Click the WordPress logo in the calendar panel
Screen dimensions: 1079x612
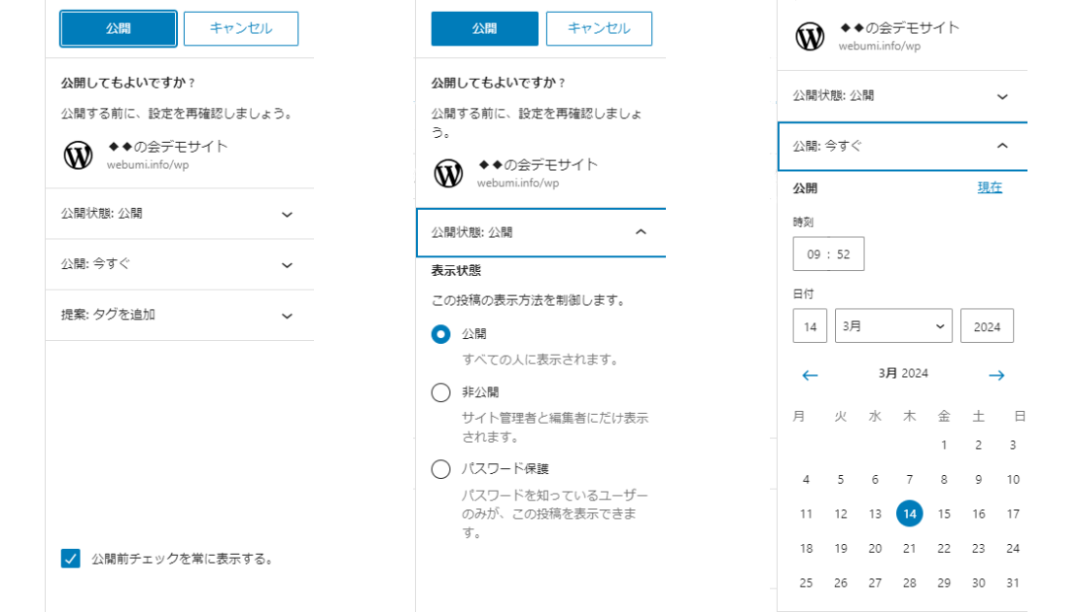click(810, 37)
